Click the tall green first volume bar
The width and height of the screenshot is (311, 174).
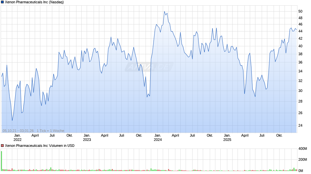pyautogui.click(x=1, y=161)
